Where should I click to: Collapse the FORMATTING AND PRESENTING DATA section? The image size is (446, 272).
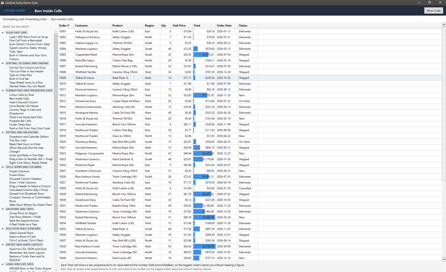coord(3,90)
